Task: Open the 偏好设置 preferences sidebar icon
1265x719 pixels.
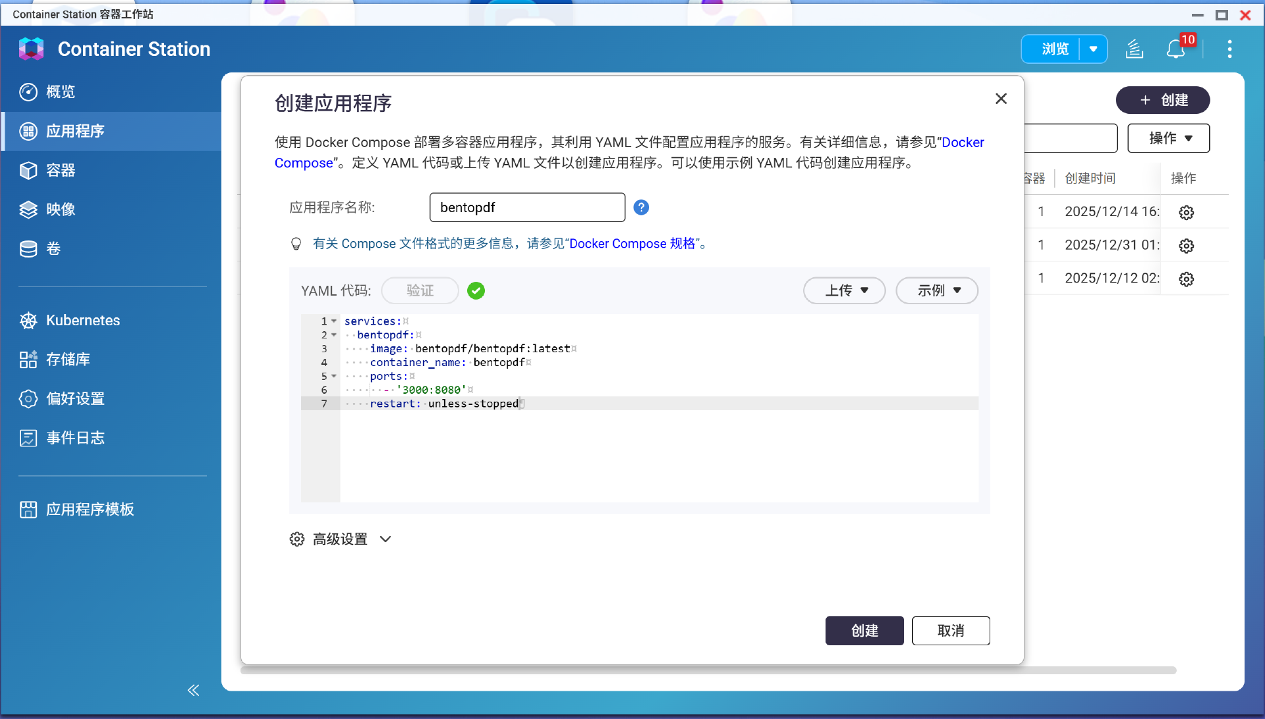Action: coord(28,398)
